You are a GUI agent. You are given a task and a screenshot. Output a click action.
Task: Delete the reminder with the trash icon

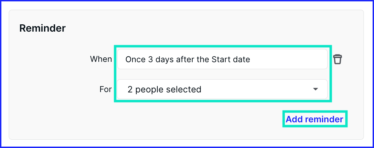coord(337,59)
